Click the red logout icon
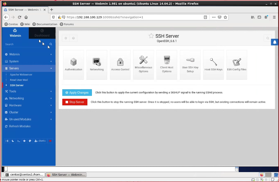The image size is (279, 182). (x=50, y=141)
